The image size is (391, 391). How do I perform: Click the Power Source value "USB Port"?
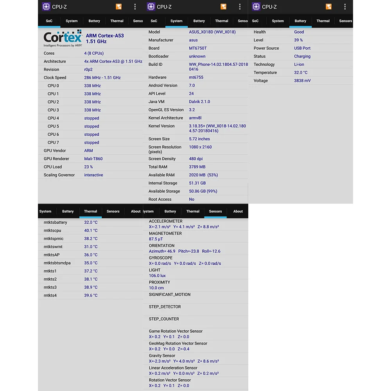click(302, 48)
